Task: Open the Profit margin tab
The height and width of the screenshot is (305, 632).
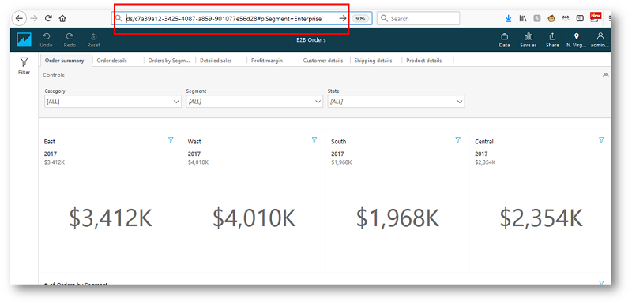Action: (x=267, y=61)
